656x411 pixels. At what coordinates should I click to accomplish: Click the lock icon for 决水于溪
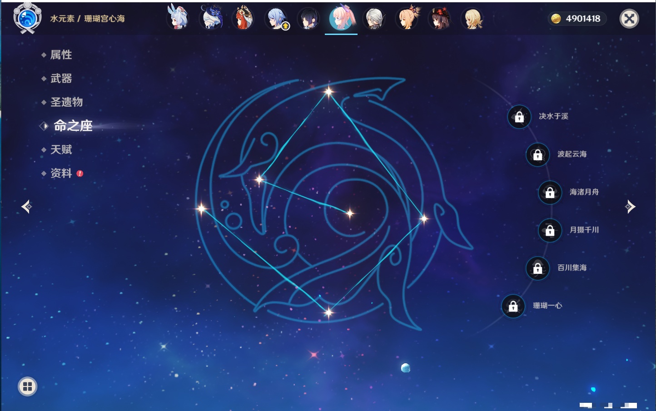519,117
